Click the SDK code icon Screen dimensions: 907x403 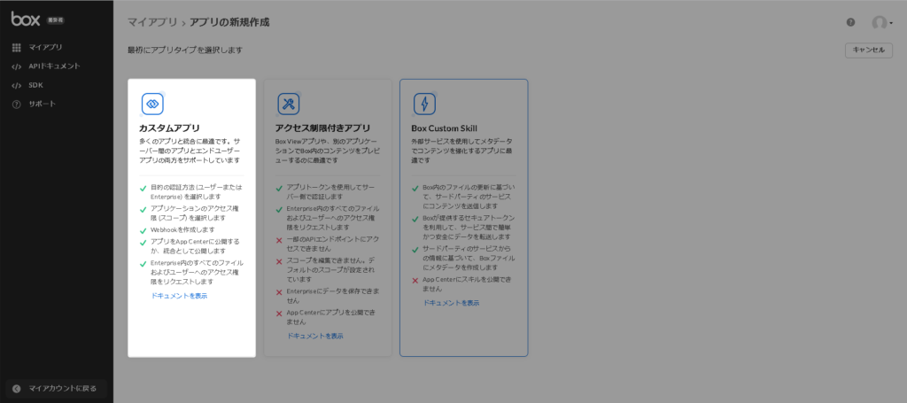pos(16,86)
